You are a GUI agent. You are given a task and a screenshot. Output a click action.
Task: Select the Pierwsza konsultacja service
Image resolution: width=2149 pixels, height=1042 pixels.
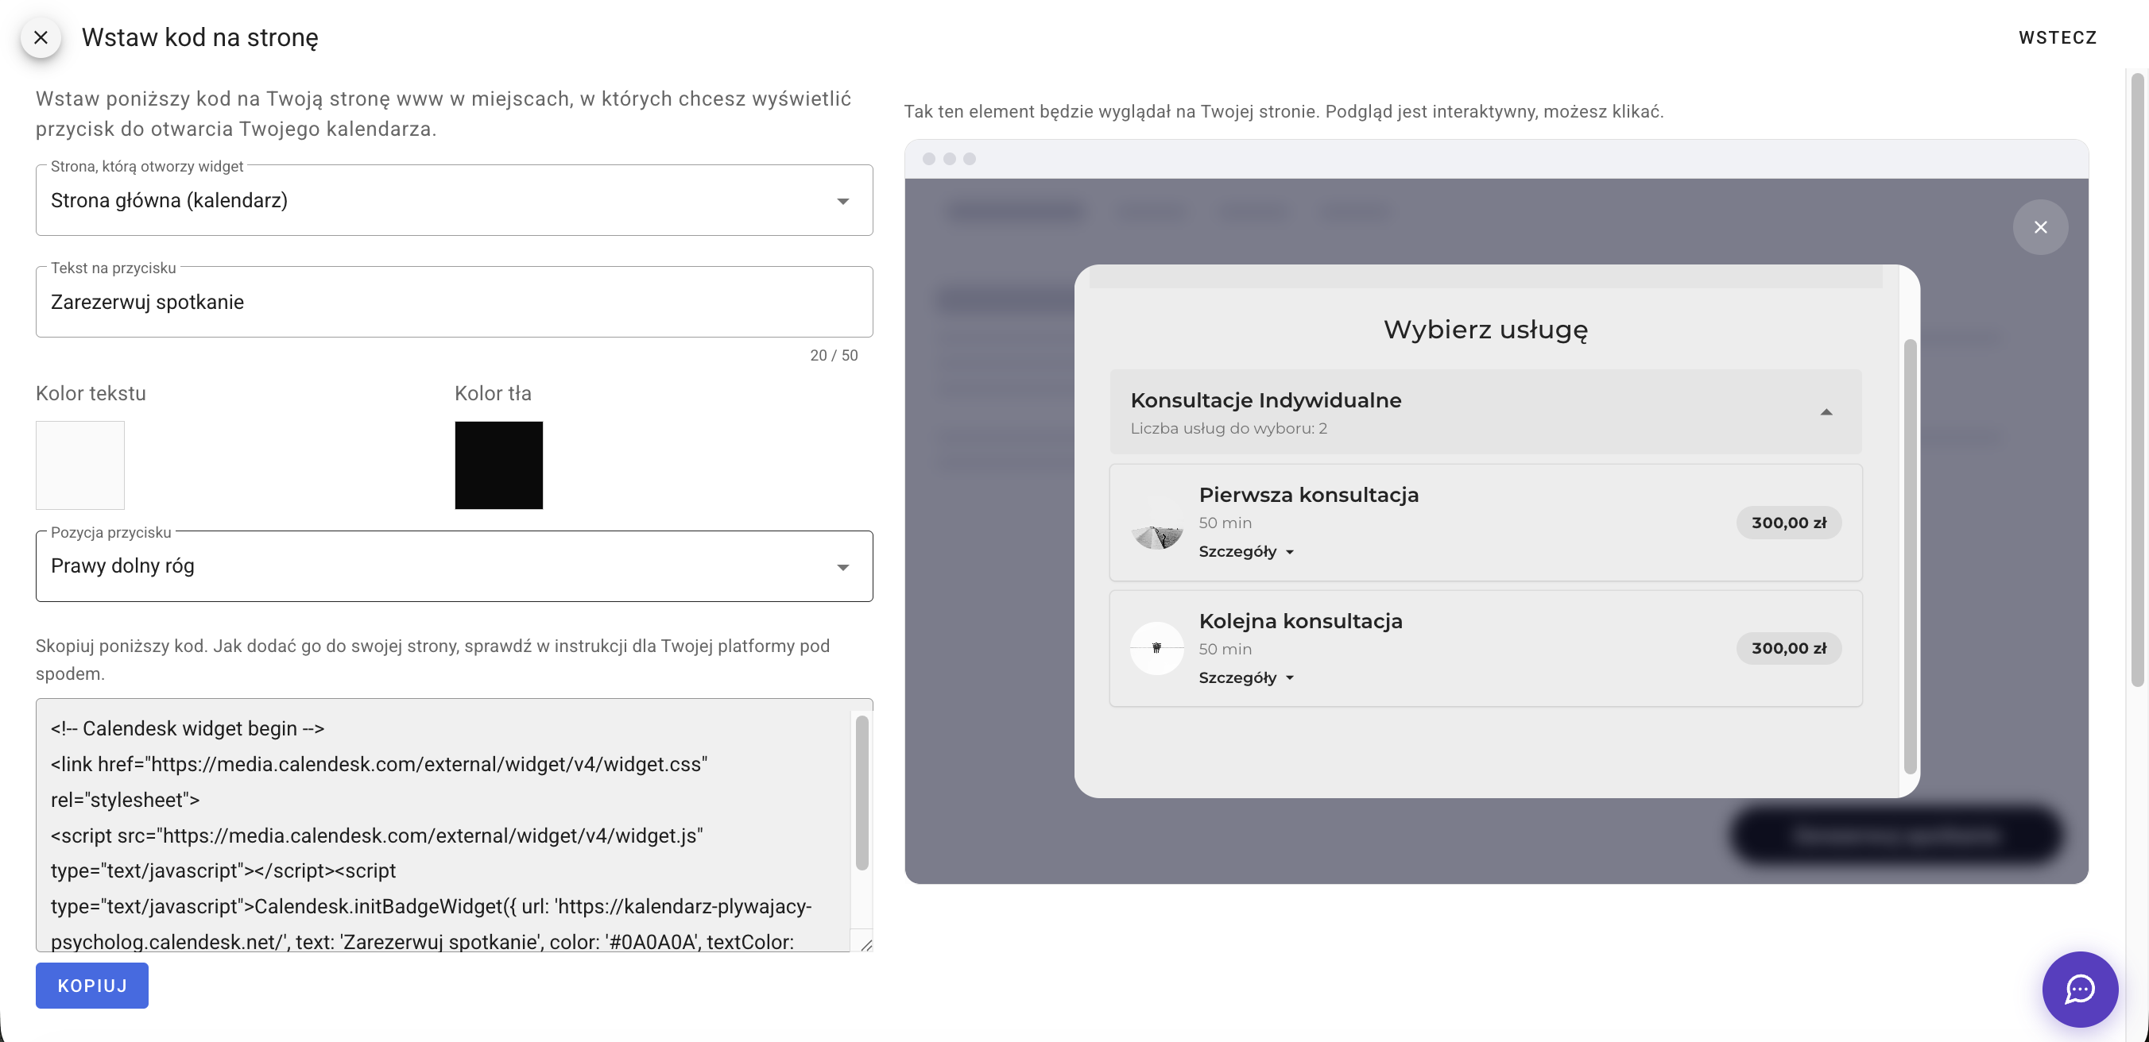tap(1485, 523)
